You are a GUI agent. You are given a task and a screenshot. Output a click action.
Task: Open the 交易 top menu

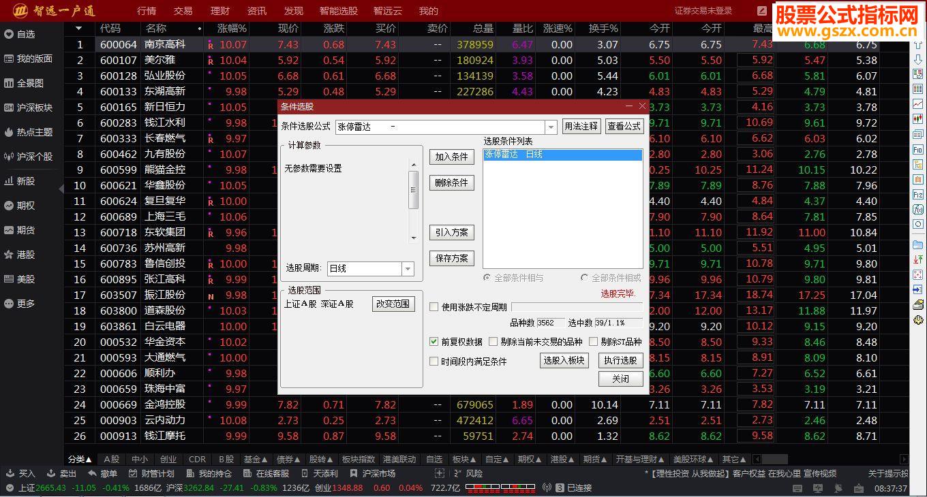[x=183, y=11]
